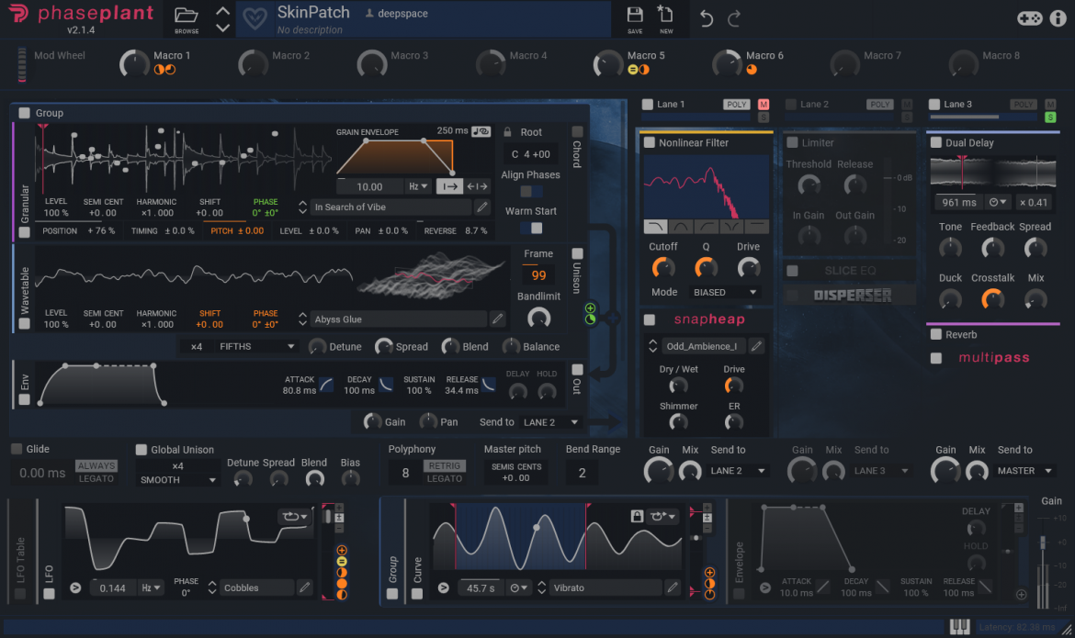
Task: Edit the Abyss Glue wavetable with pencil icon
Action: [497, 319]
